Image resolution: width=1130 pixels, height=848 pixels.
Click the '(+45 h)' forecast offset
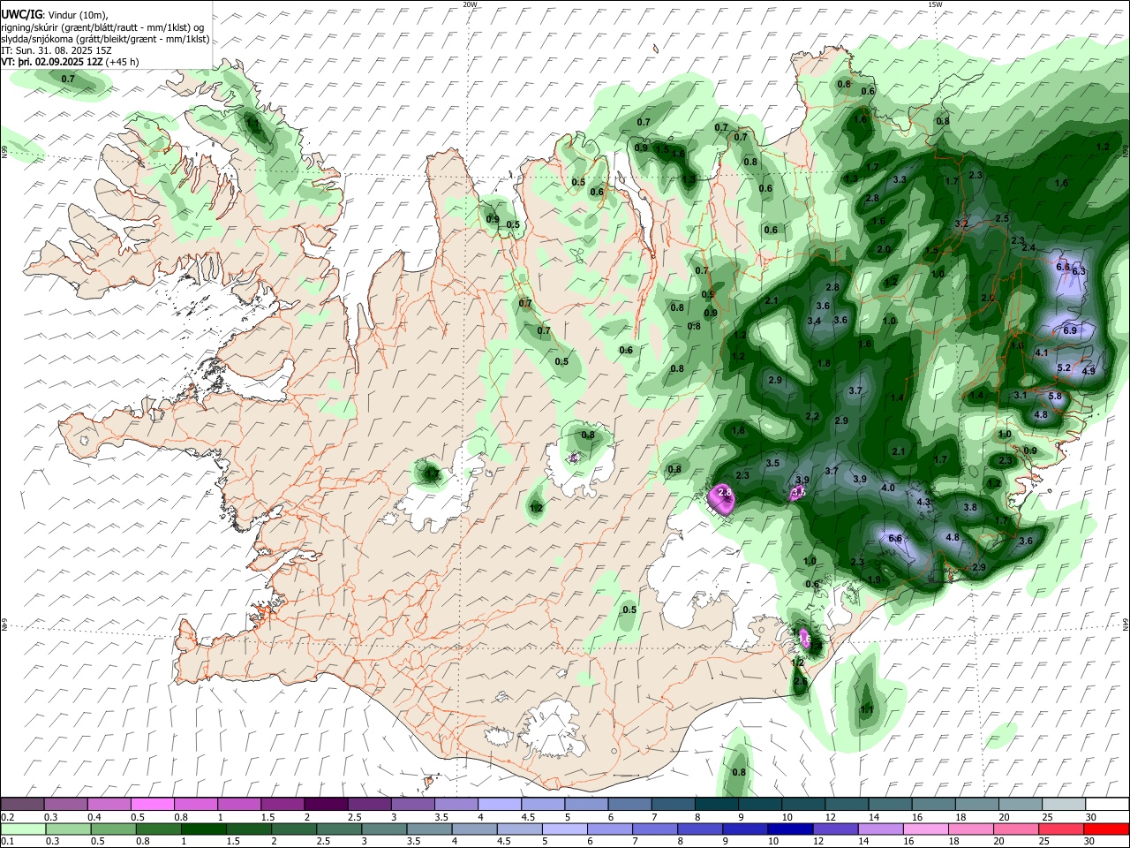122,62
